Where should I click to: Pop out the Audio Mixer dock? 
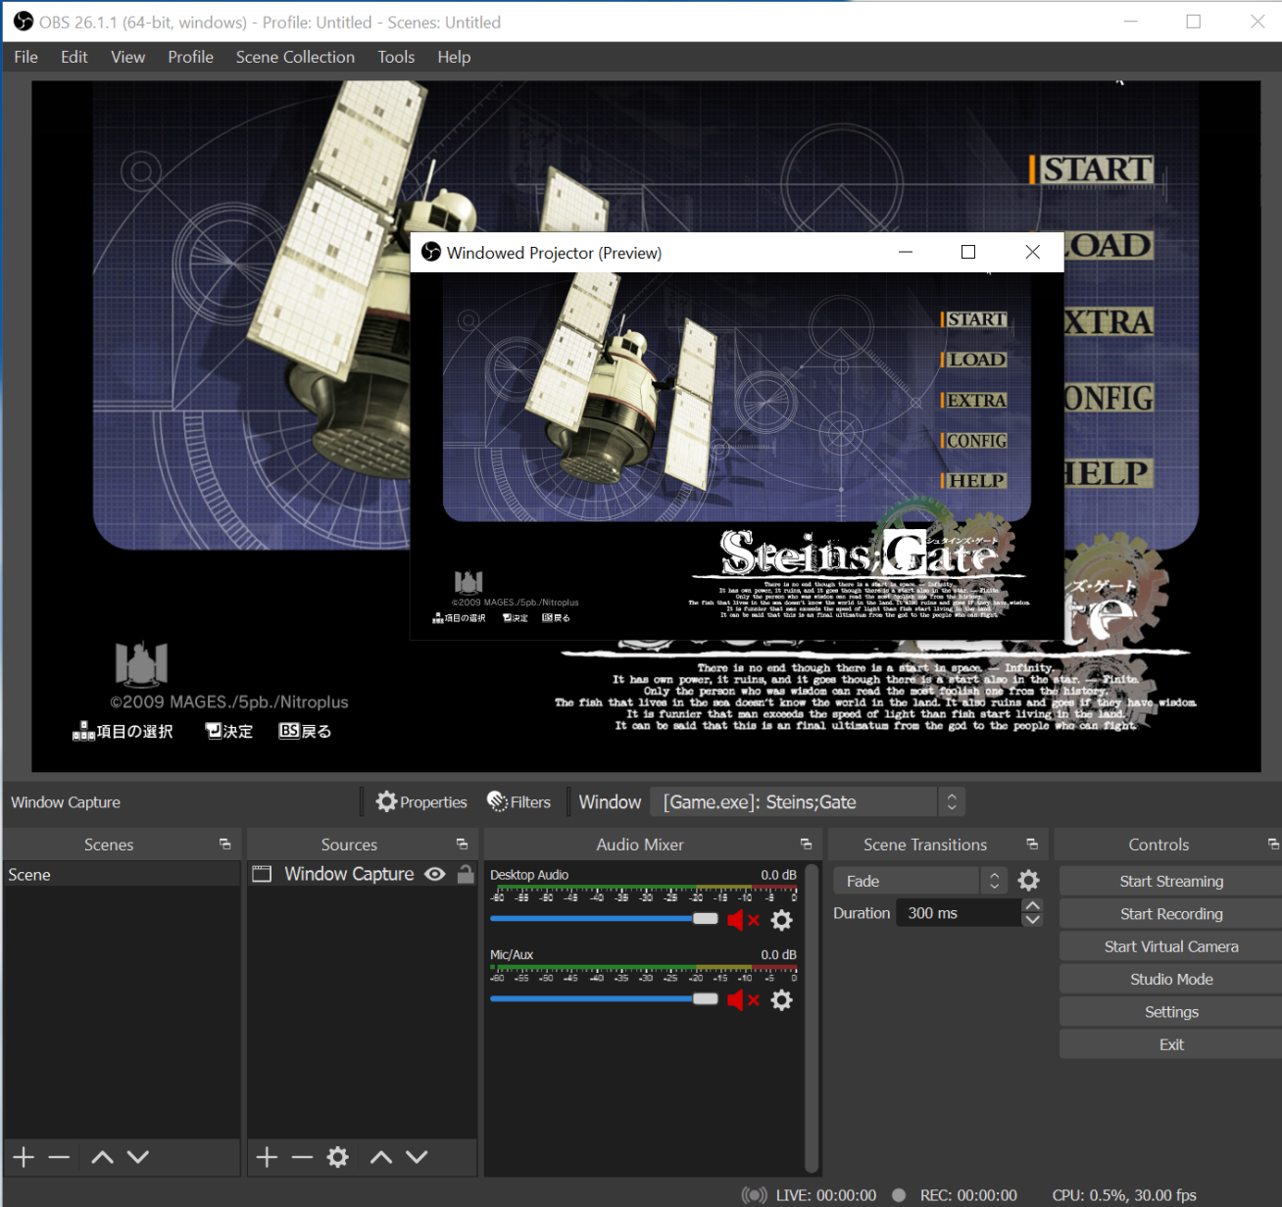click(806, 845)
